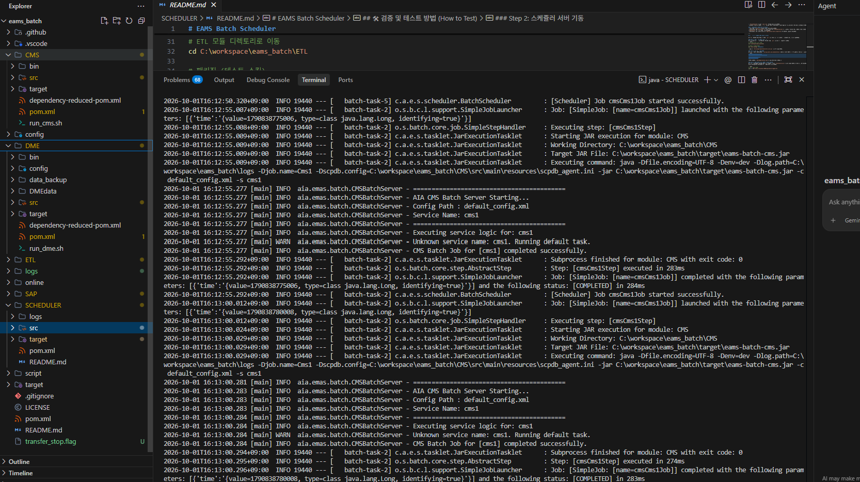The image size is (860, 482).
Task: Open terminal launch profile dropdown arrow
Action: (x=716, y=79)
